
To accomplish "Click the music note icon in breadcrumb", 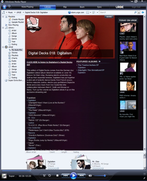I will (x=4, y=12).
